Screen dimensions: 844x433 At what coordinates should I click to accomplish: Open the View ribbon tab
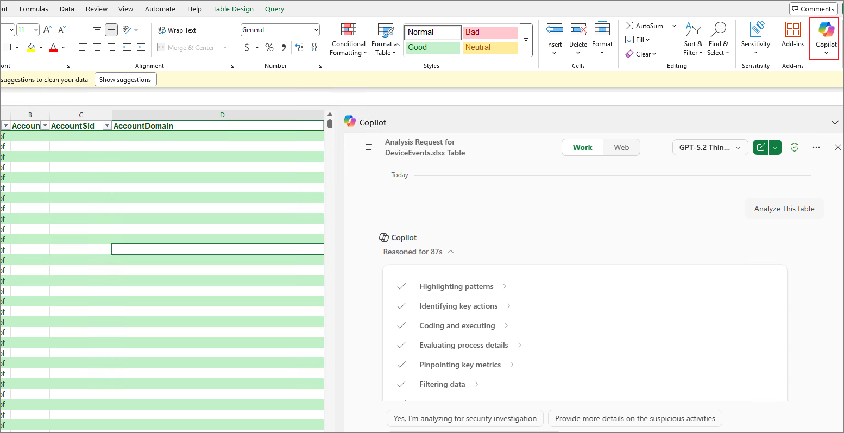point(125,9)
